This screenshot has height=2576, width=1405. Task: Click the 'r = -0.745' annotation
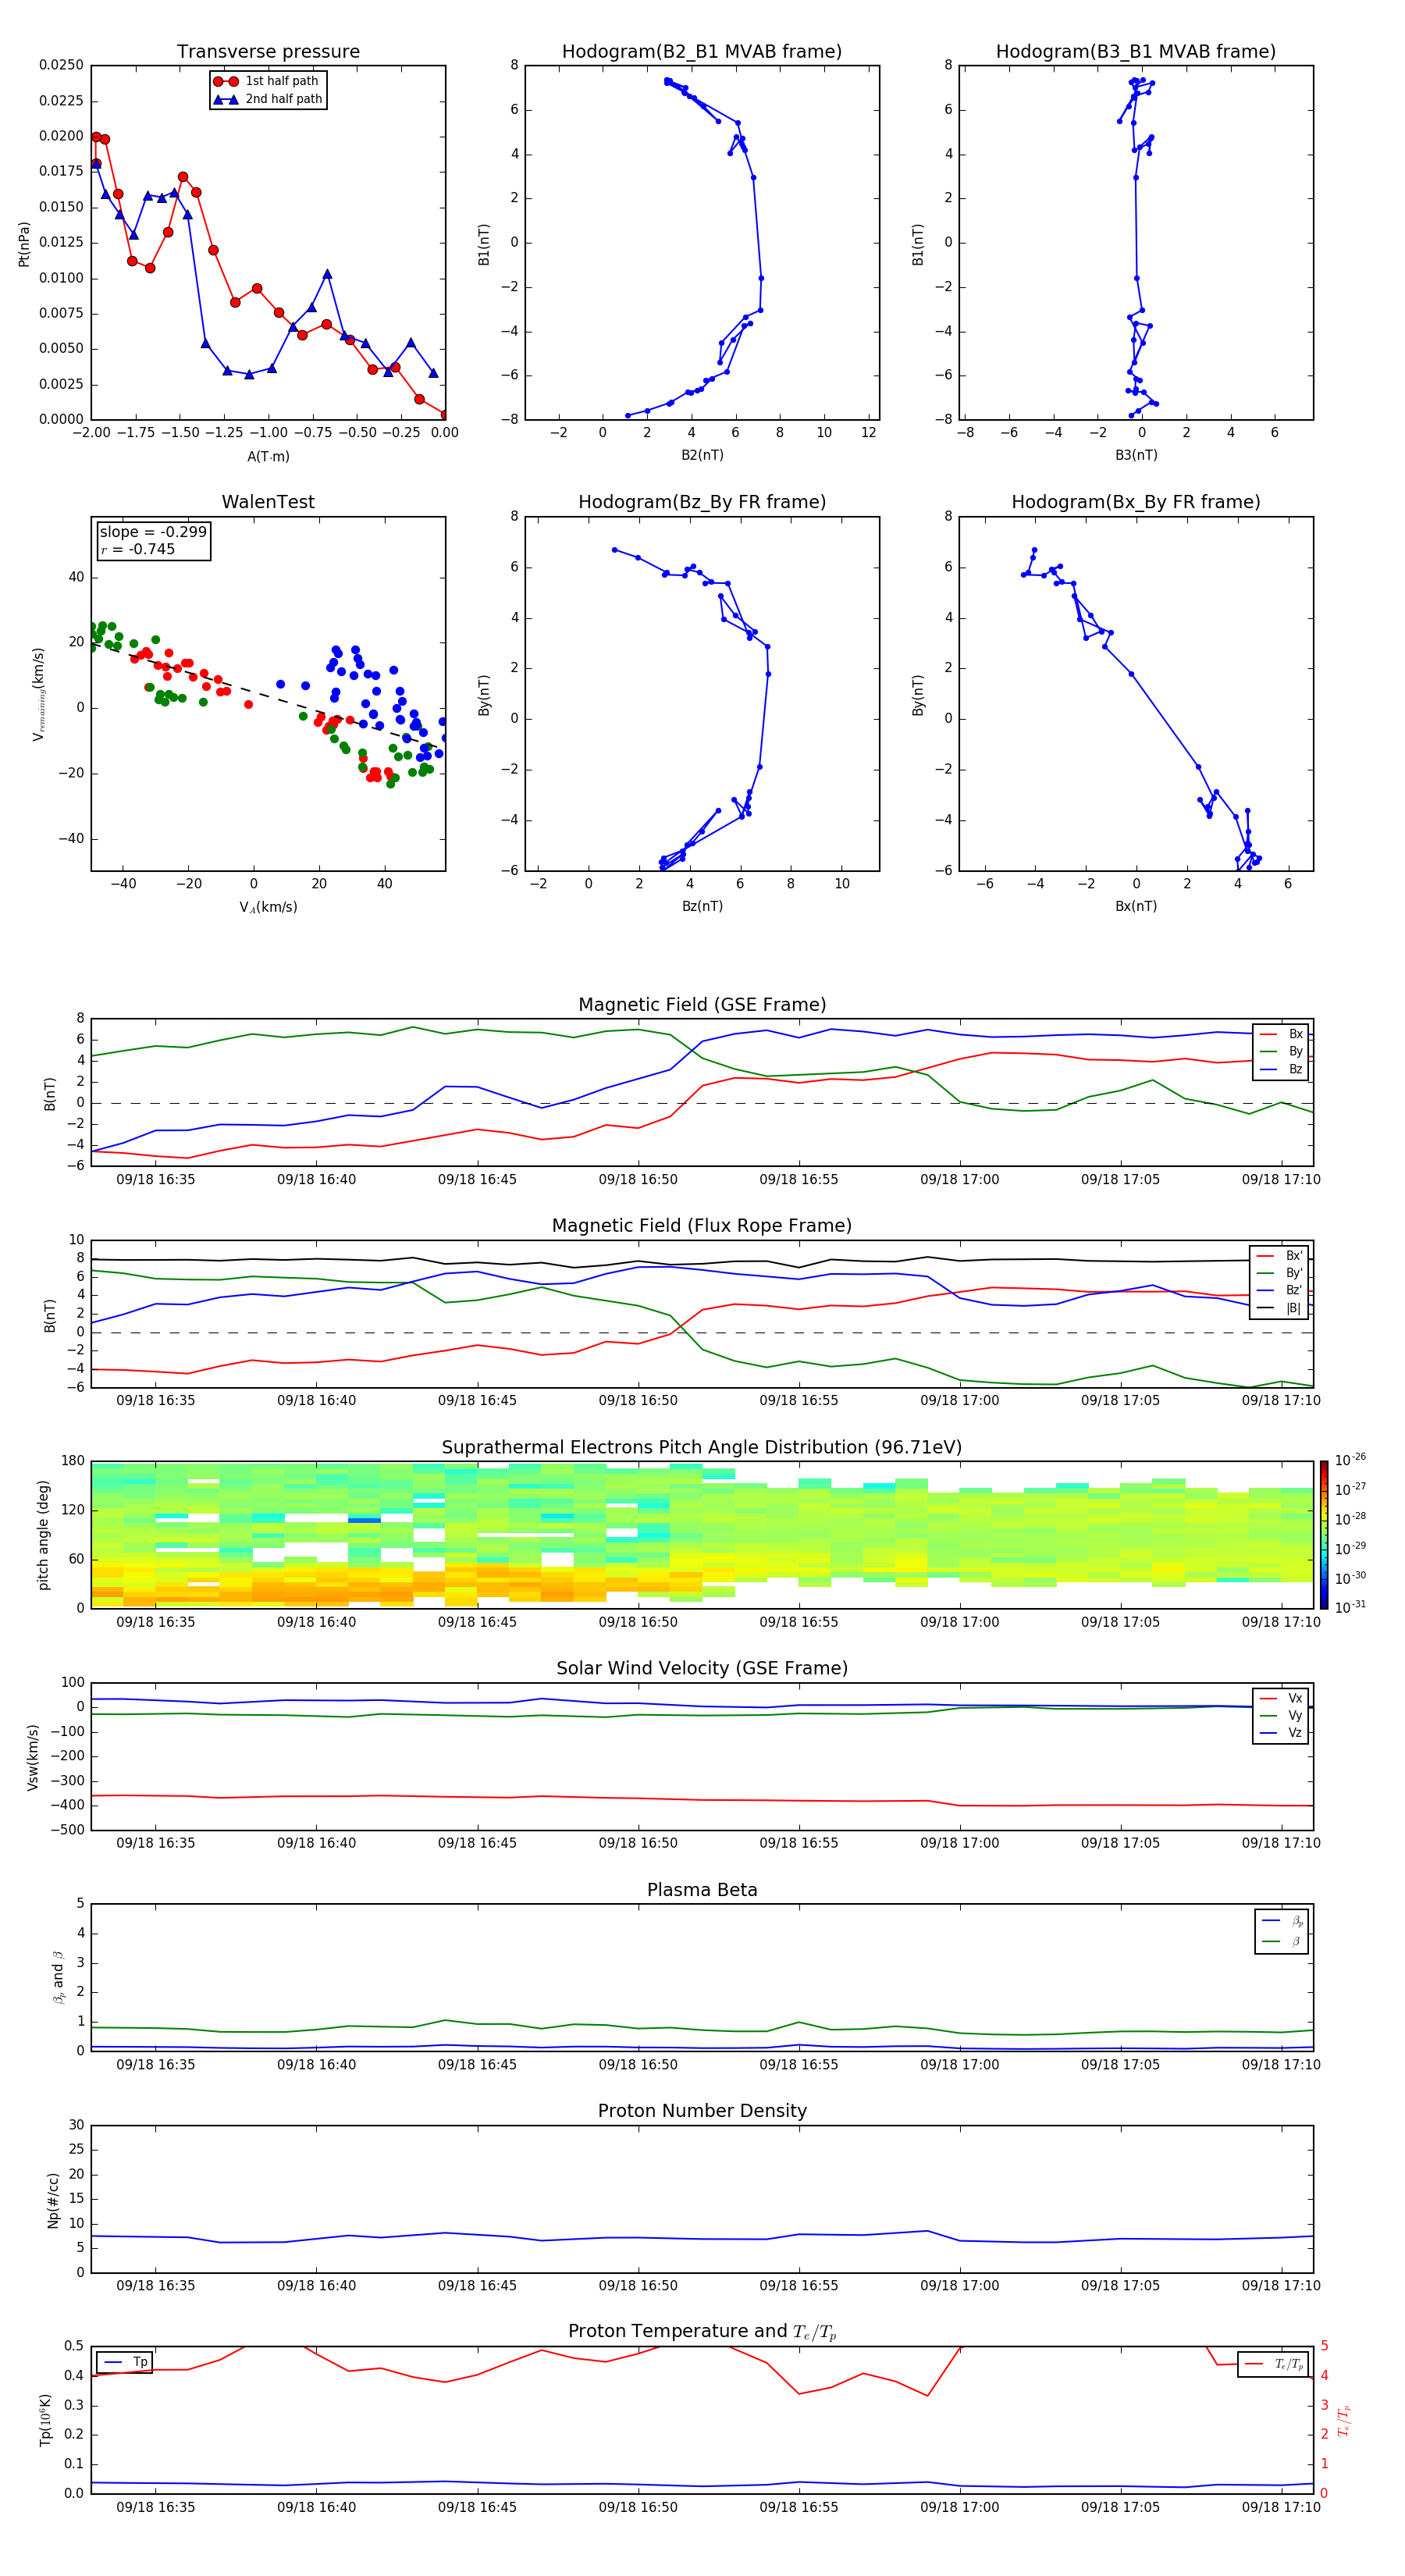coord(138,549)
